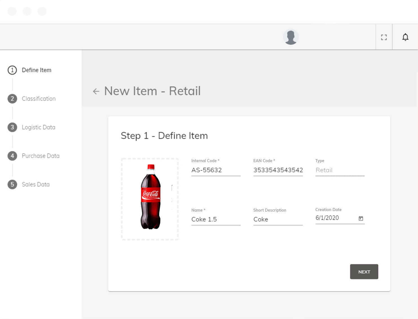Screen dimensions: 418x319
Task: Edit the EAN Code field
Action: click(x=278, y=170)
